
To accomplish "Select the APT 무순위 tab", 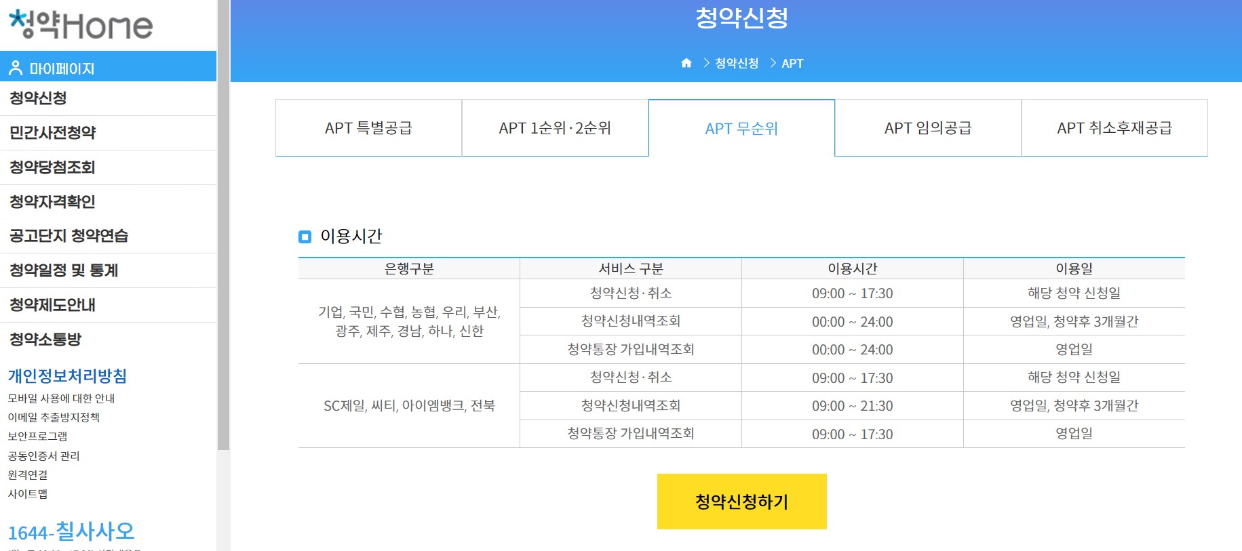I will (741, 128).
